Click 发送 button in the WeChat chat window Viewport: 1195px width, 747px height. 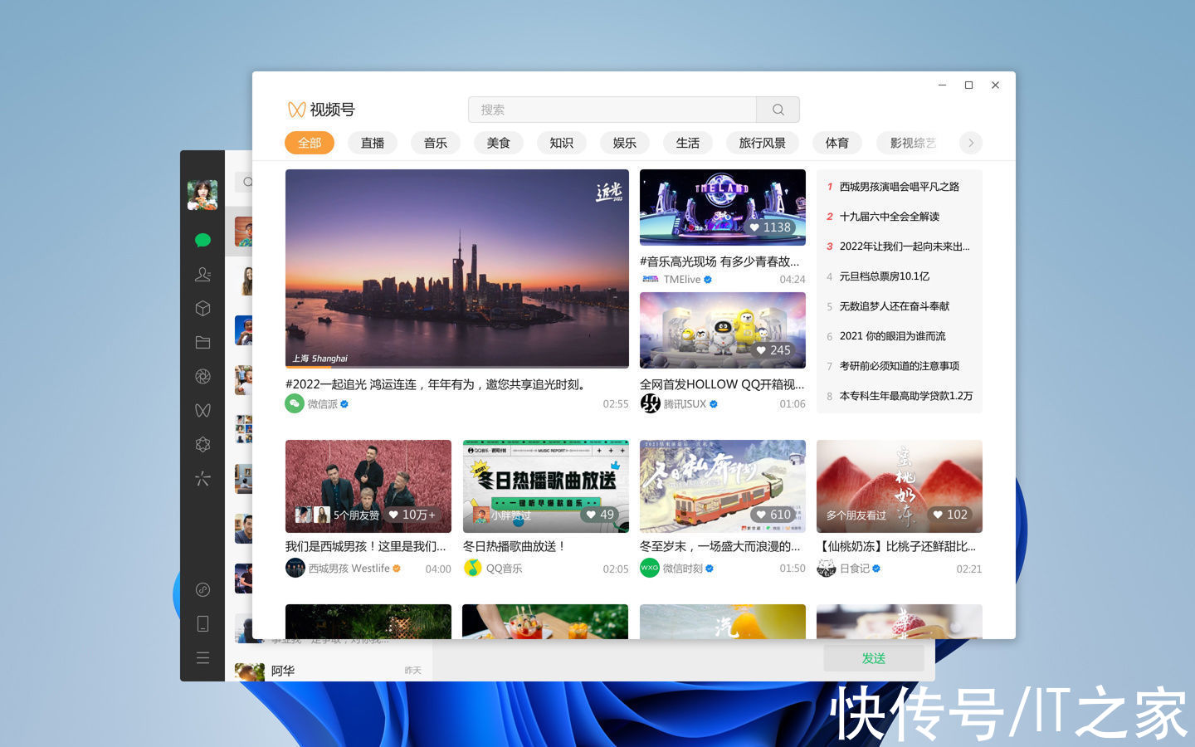pyautogui.click(x=874, y=658)
